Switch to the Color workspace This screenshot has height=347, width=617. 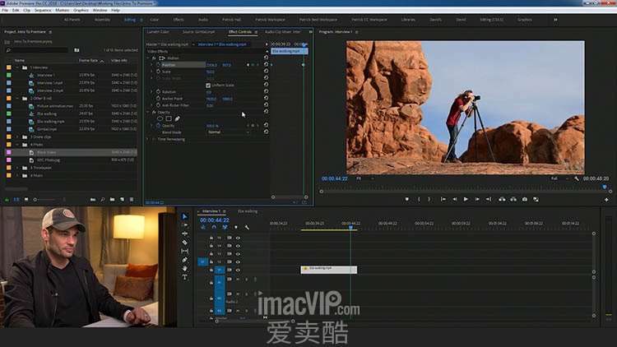click(155, 18)
